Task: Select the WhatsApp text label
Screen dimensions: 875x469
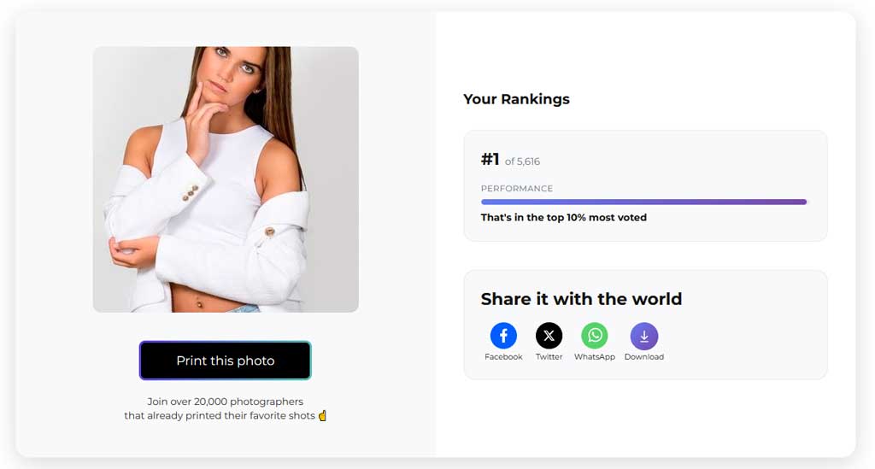Action: coord(595,357)
